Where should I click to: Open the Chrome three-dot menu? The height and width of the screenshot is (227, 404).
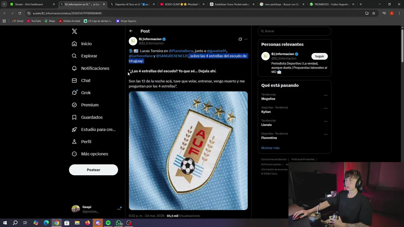(399, 13)
